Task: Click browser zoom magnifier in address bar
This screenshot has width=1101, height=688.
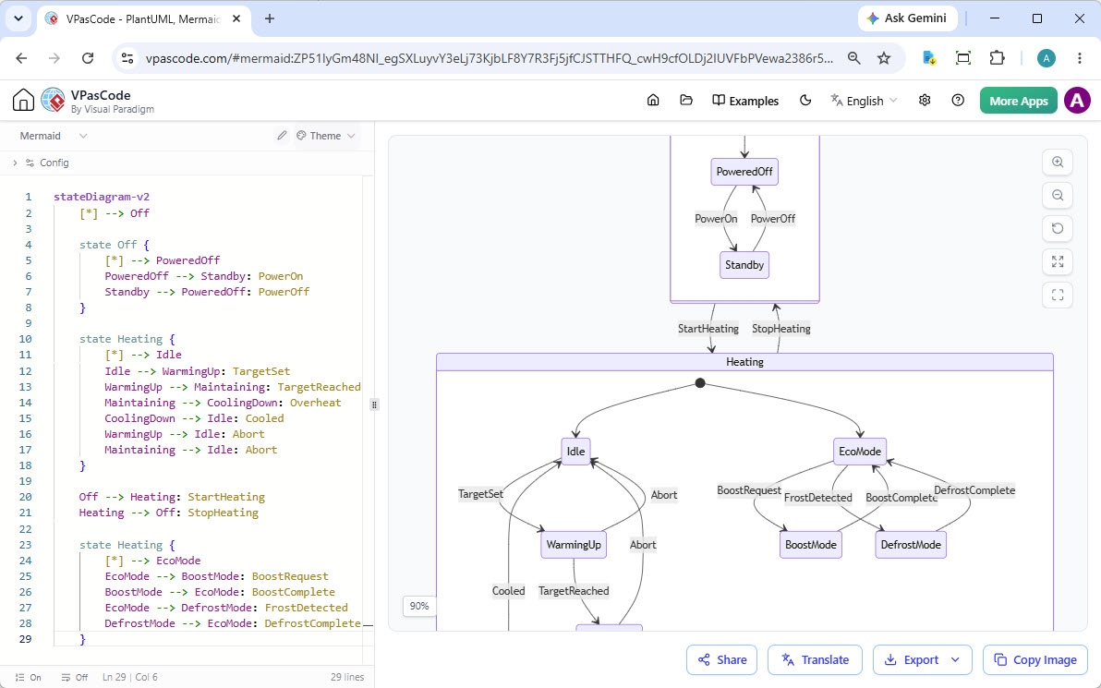Action: point(853,58)
